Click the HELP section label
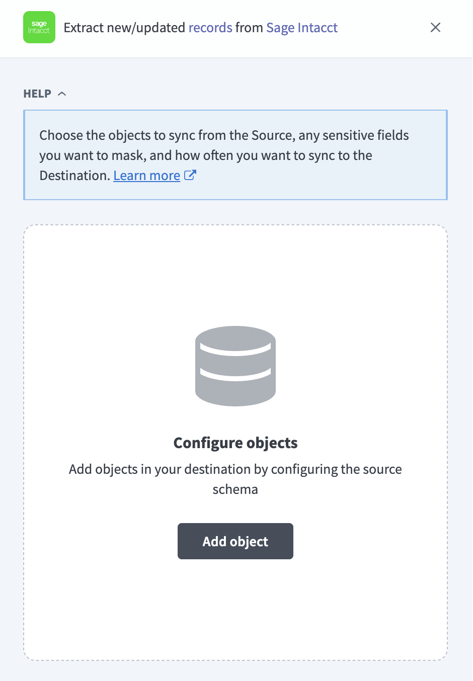Screen dimensions: 473x681 tap(37, 94)
